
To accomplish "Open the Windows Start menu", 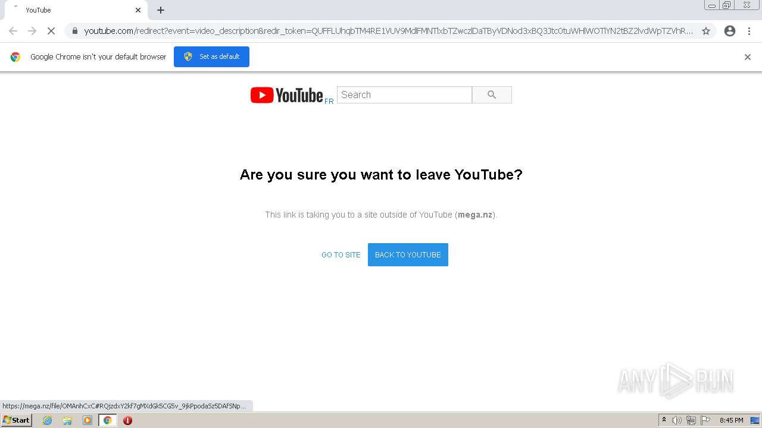I will (x=16, y=420).
